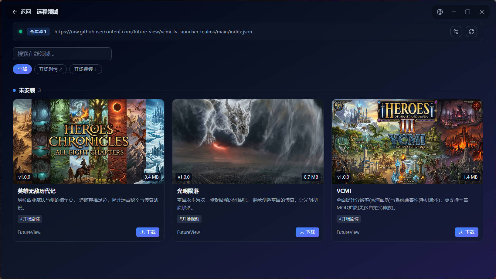Screen dimensions: 496x279
Task: Click v1.0.0 badge on 光明陨落 cover
Action: click(x=184, y=177)
